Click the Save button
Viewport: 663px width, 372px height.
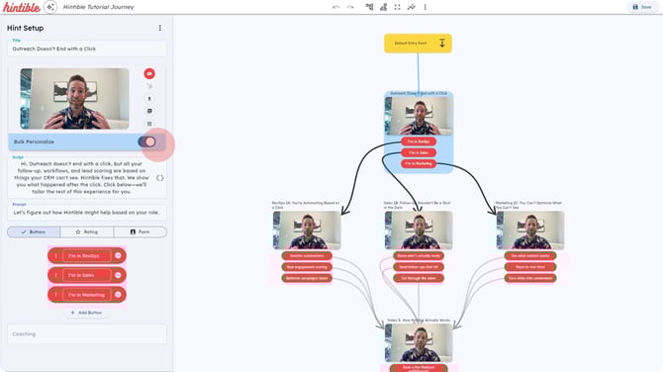point(642,7)
